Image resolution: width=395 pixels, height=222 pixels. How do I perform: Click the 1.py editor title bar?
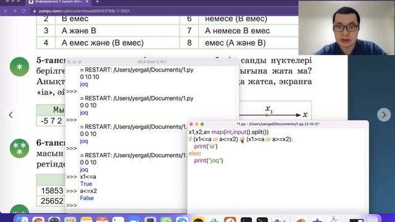278,124
